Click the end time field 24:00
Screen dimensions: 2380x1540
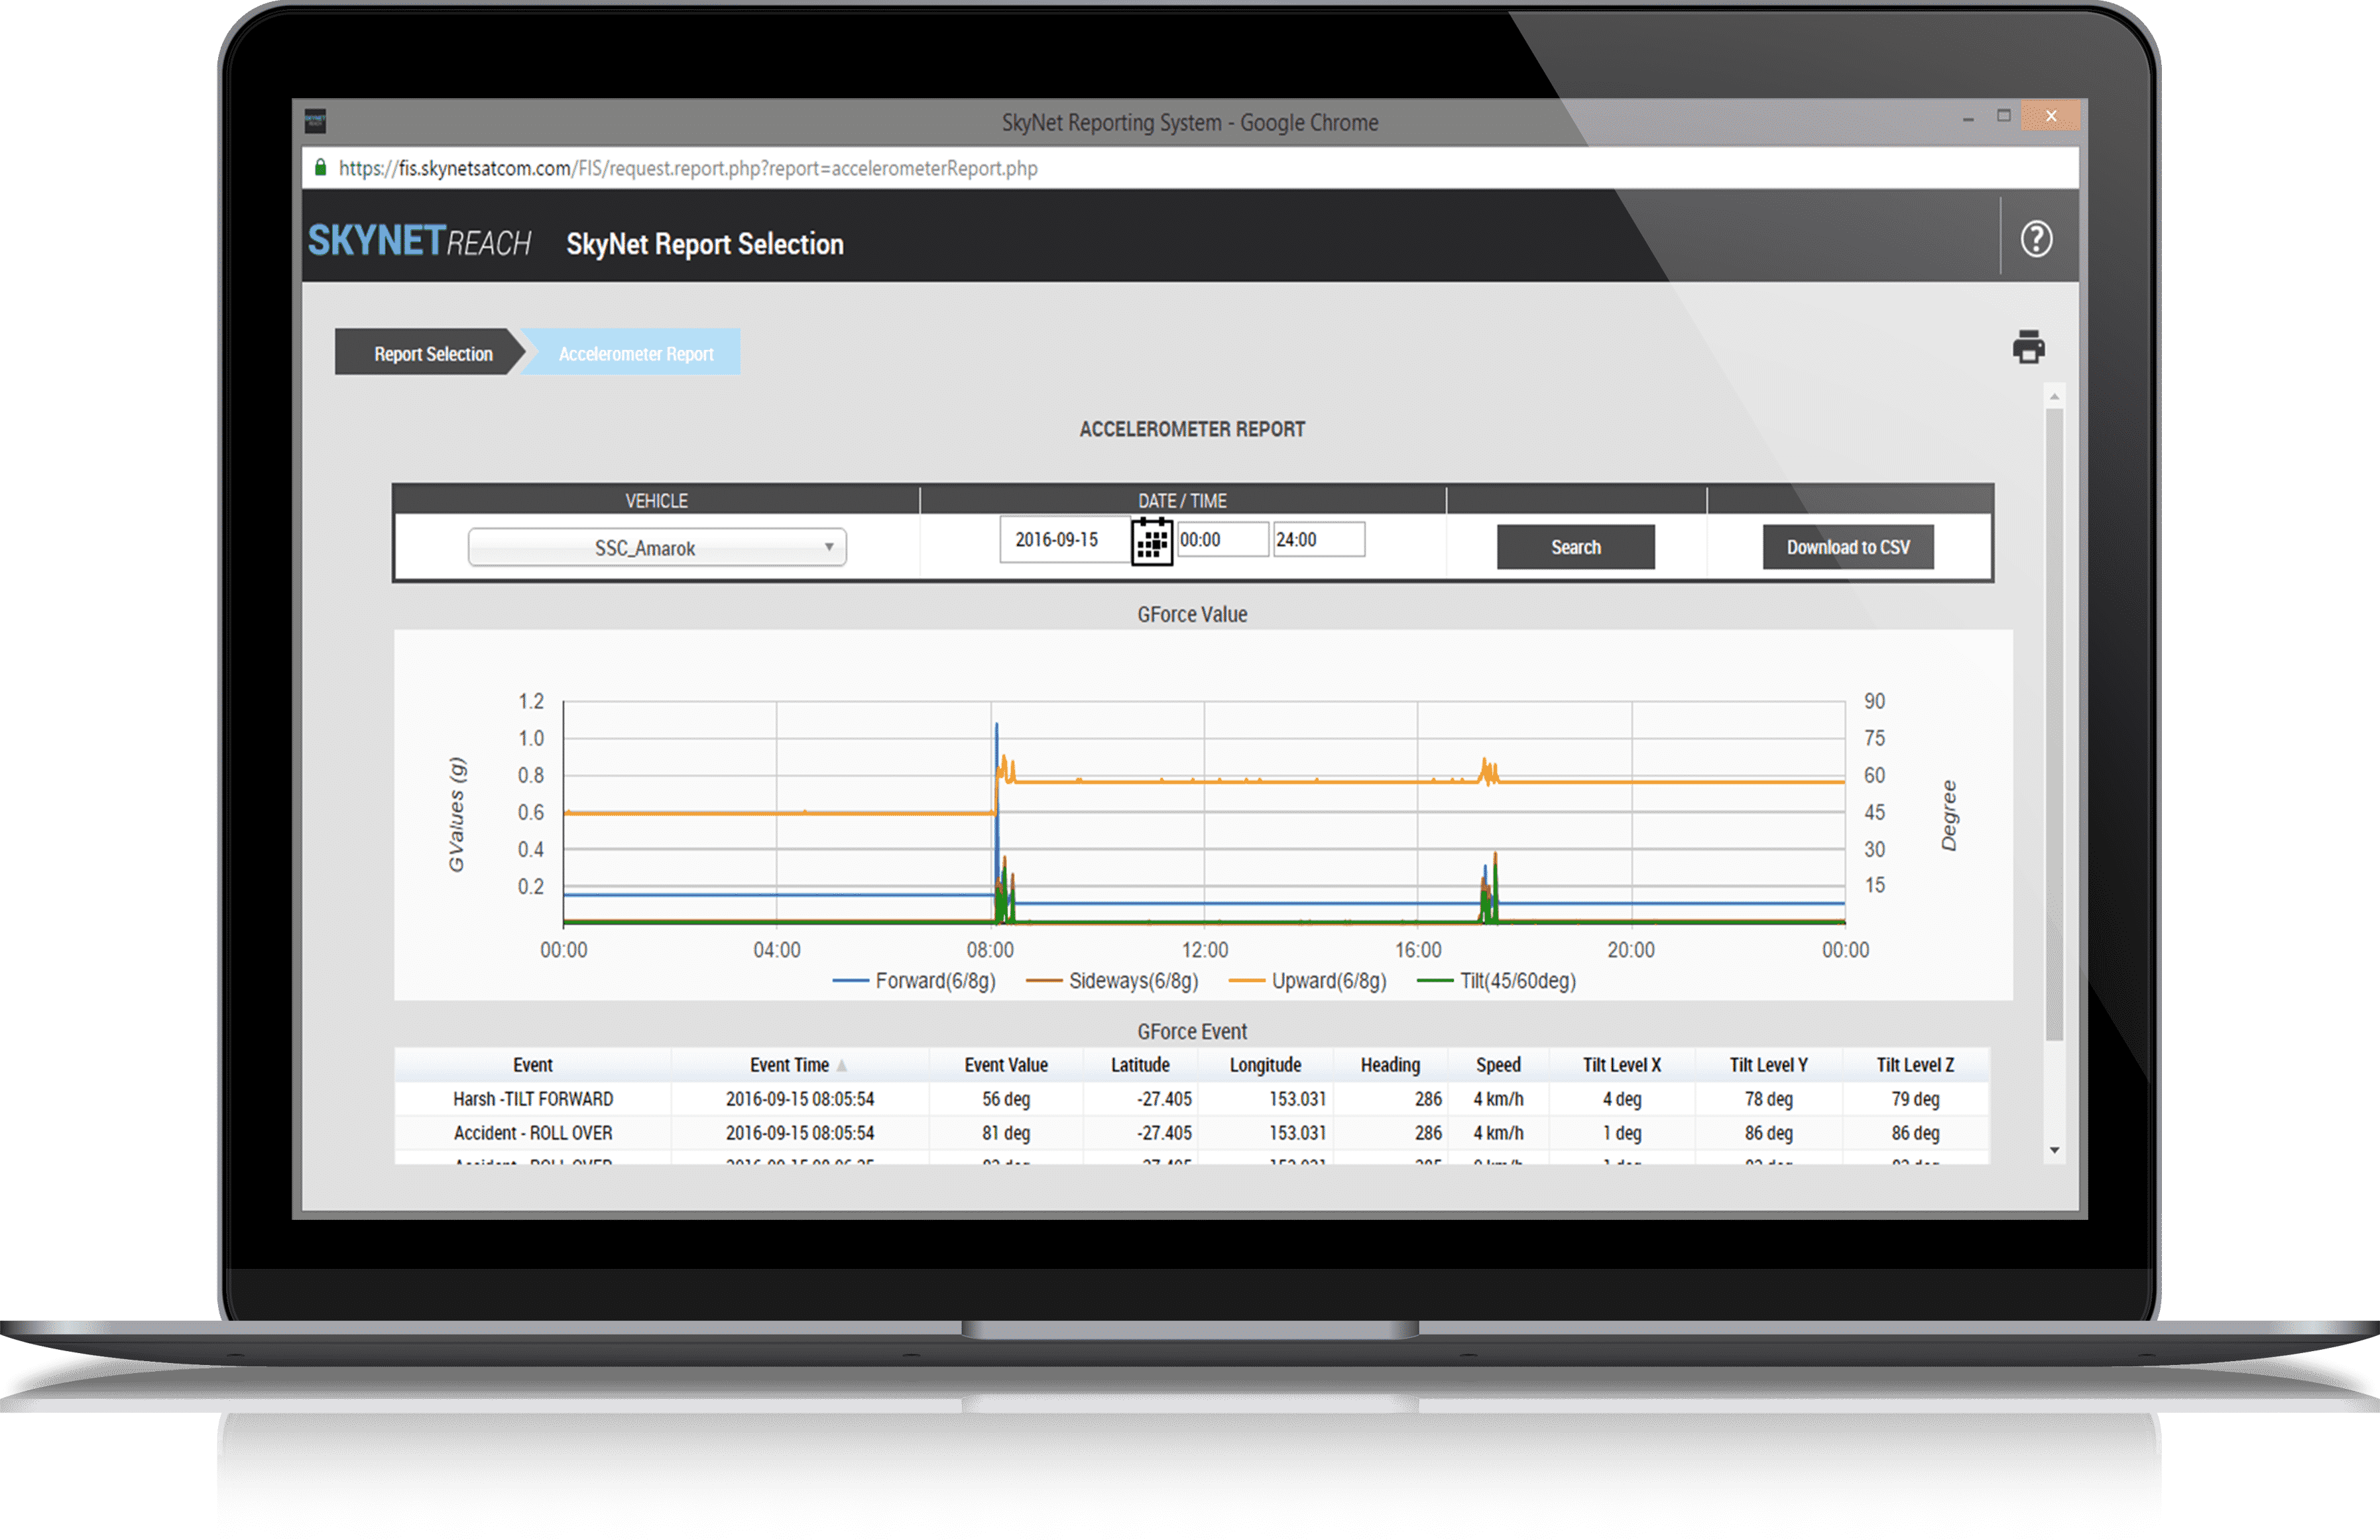pos(1318,539)
